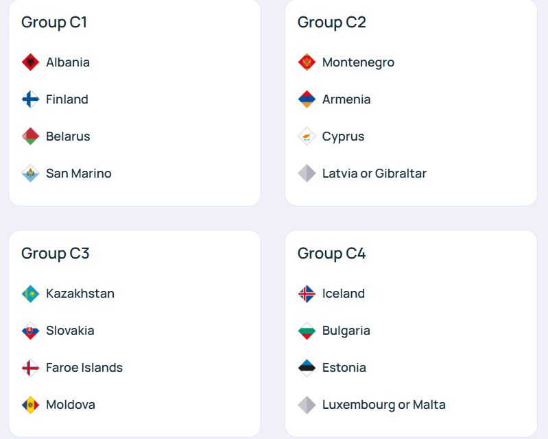Click the Group C4 heading
Viewport: 548px width, 439px height.
(x=331, y=253)
